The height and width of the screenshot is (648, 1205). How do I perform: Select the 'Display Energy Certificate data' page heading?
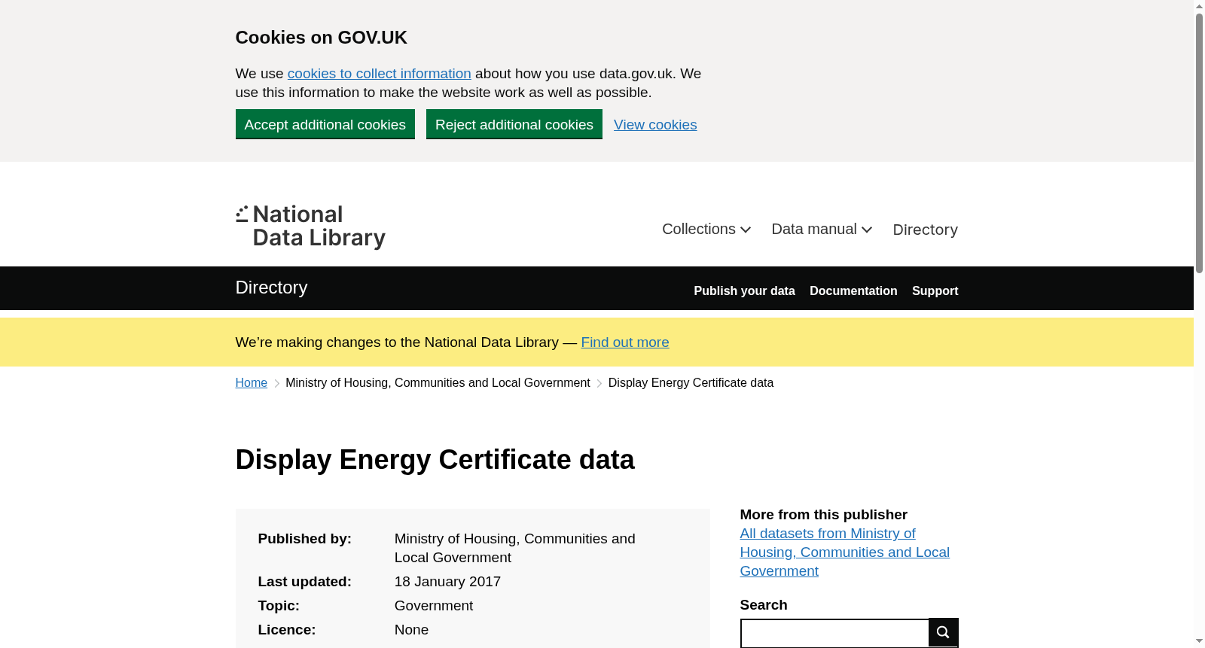435,460
